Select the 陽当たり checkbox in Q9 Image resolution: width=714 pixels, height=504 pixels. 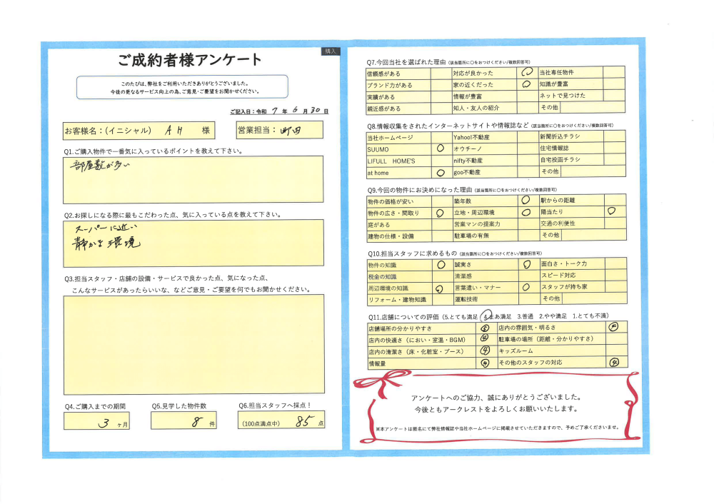[611, 212]
